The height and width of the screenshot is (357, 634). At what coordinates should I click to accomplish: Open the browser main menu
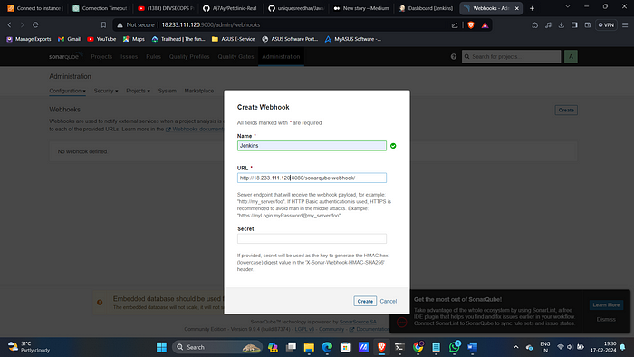tap(625, 25)
